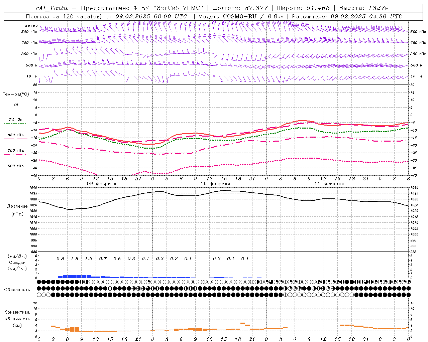Click the 700 гПа temperature legend entry

click(16, 151)
